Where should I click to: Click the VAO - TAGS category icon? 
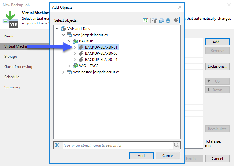pyautogui.click(x=75, y=66)
